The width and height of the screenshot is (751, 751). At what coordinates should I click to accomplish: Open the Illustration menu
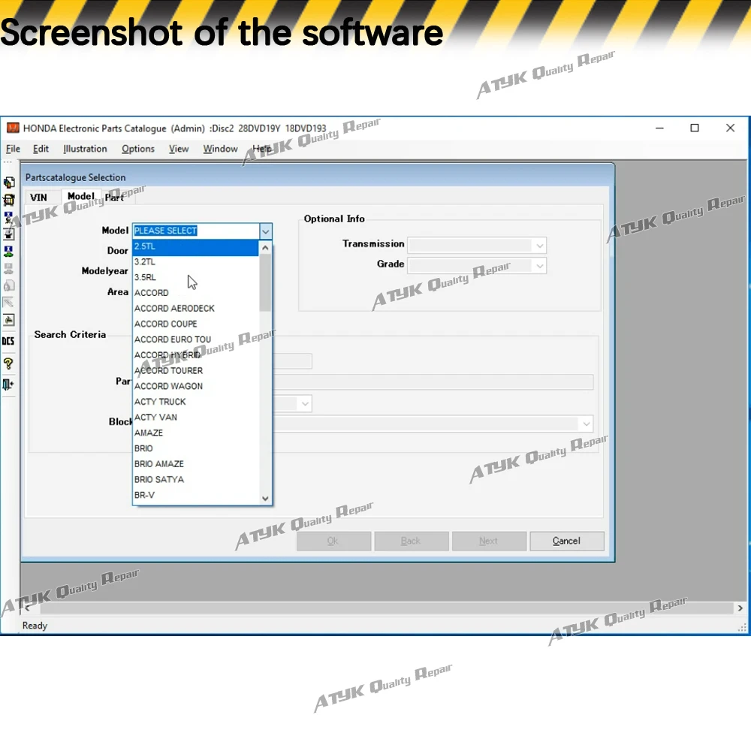pyautogui.click(x=86, y=149)
